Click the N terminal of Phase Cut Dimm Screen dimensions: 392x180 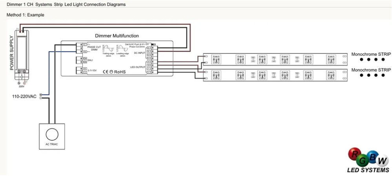pyautogui.click(x=85, y=51)
